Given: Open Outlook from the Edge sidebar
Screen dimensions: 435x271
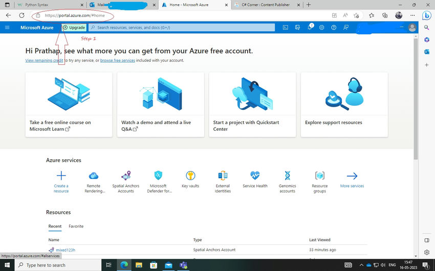Looking at the screenshot, I should [427, 52].
